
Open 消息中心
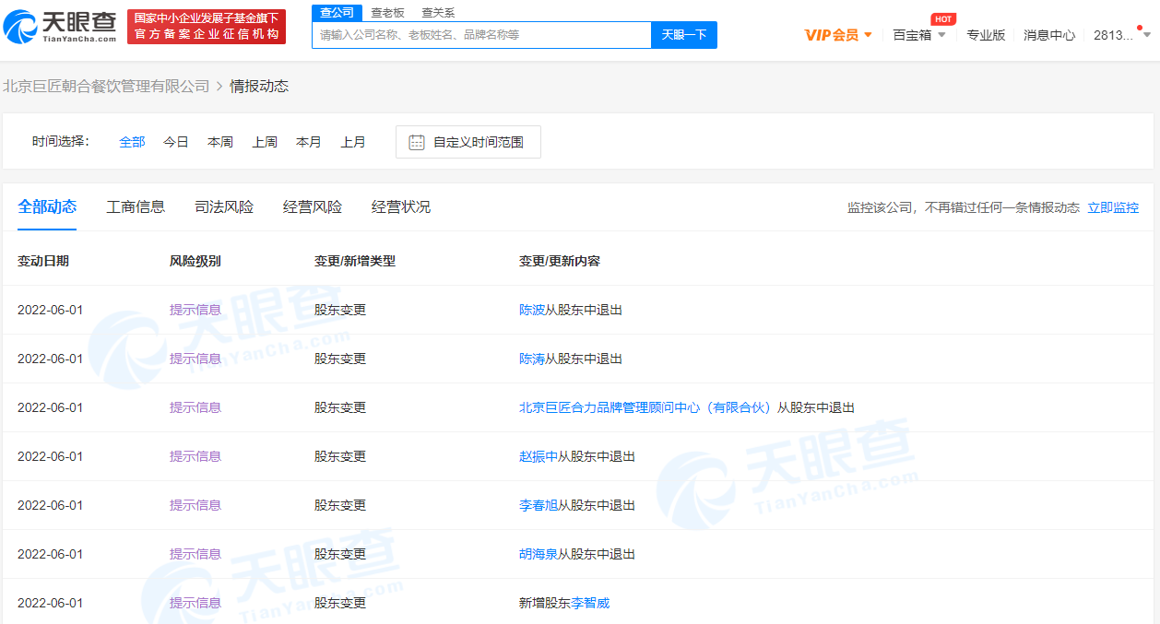[1049, 35]
